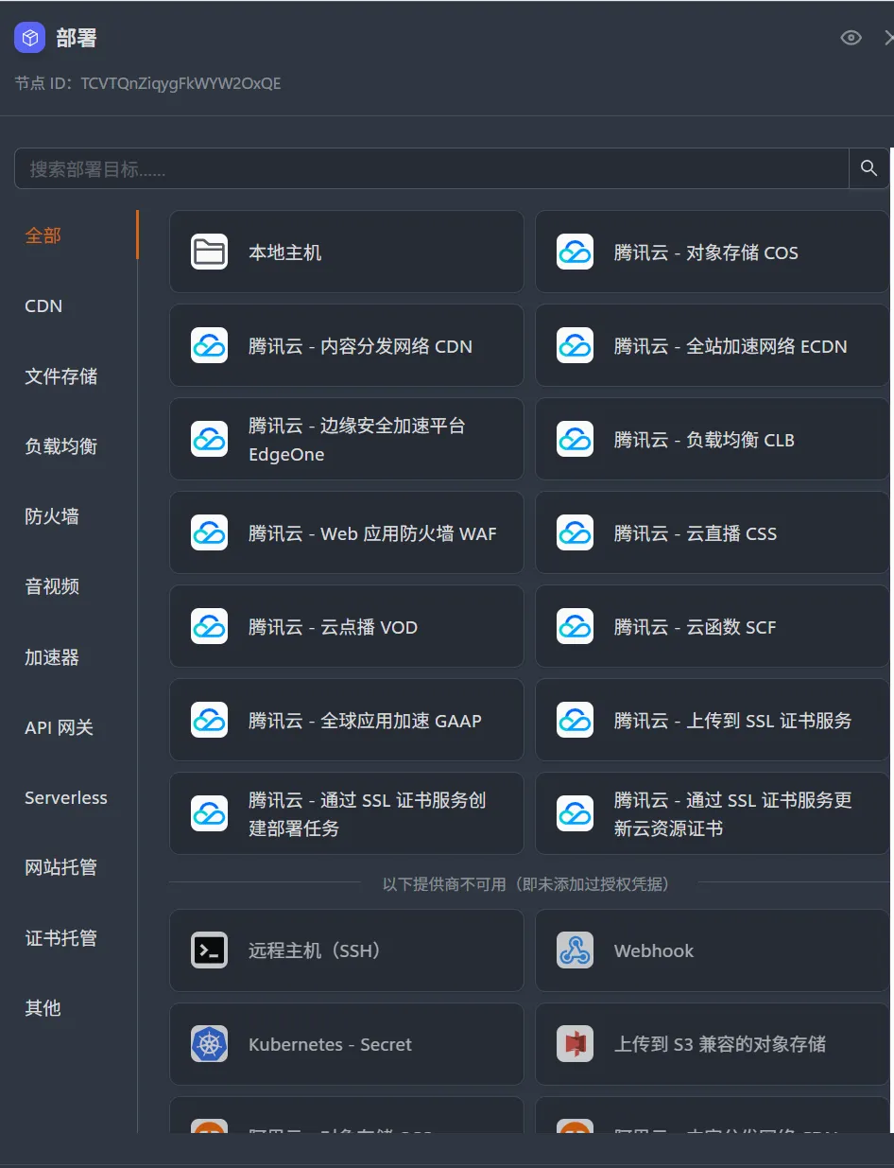
Task: Click the deployment cube icon in the header
Action: click(x=28, y=37)
